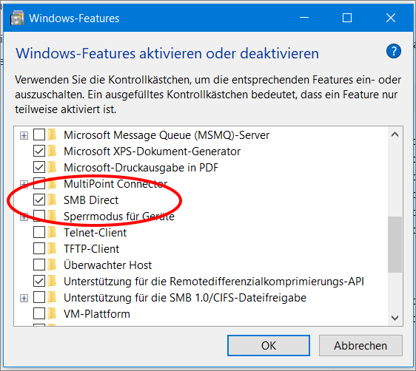The image size is (416, 371).
Task: Click folder icon beside Microsoft Message Queue (MSMQ)-Server
Action: [x=53, y=135]
